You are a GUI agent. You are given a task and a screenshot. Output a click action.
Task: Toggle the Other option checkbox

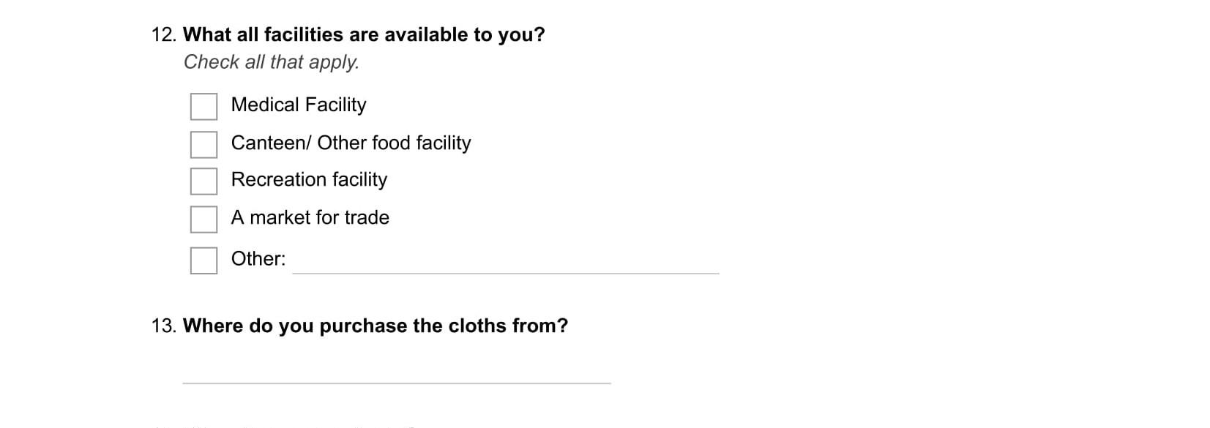click(203, 260)
